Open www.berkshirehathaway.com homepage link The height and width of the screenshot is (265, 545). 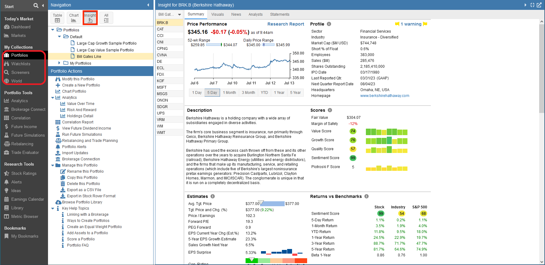(x=385, y=96)
